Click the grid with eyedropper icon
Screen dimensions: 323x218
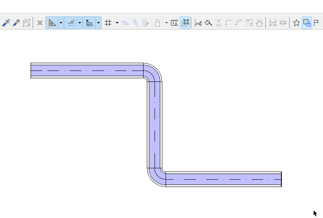(146, 23)
